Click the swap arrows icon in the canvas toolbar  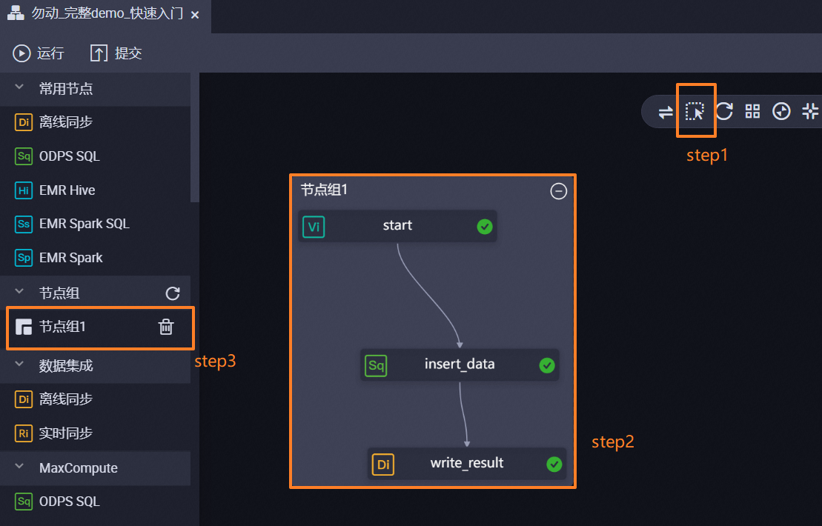tap(666, 112)
